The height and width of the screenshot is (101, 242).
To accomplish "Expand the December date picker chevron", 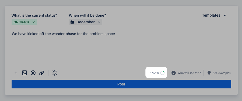I will (99, 22).
